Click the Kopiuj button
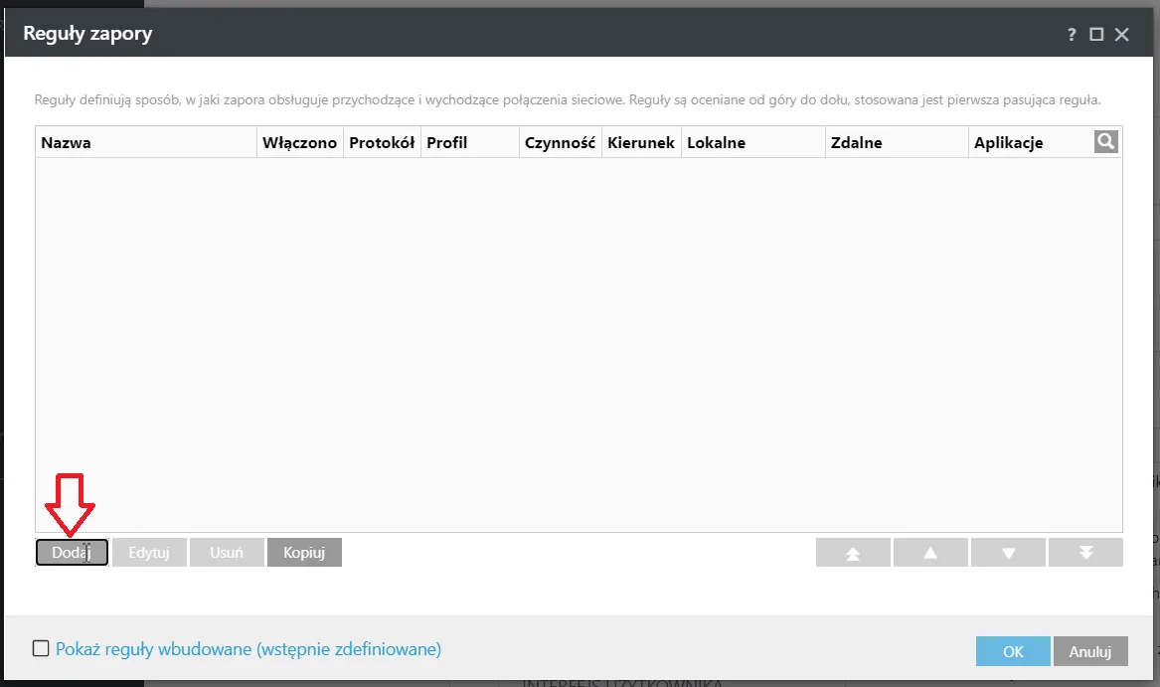This screenshot has width=1160, height=687. 304,552
